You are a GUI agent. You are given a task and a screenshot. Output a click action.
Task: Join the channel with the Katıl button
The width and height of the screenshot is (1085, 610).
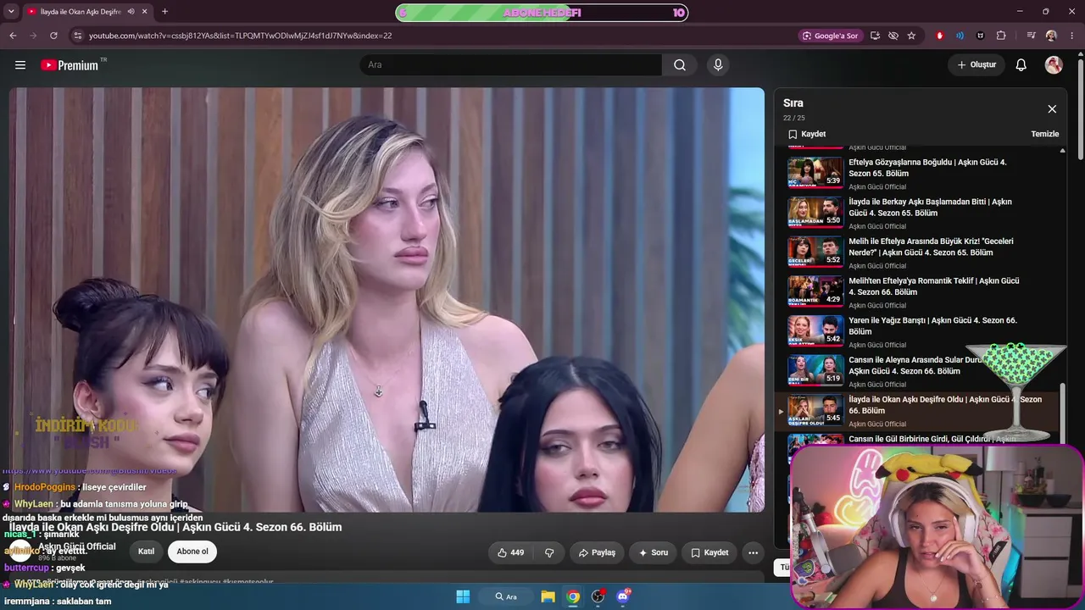tap(147, 552)
